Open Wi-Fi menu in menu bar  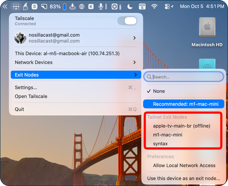[154, 7]
